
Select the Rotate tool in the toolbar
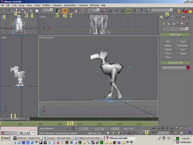(x=71, y=11)
